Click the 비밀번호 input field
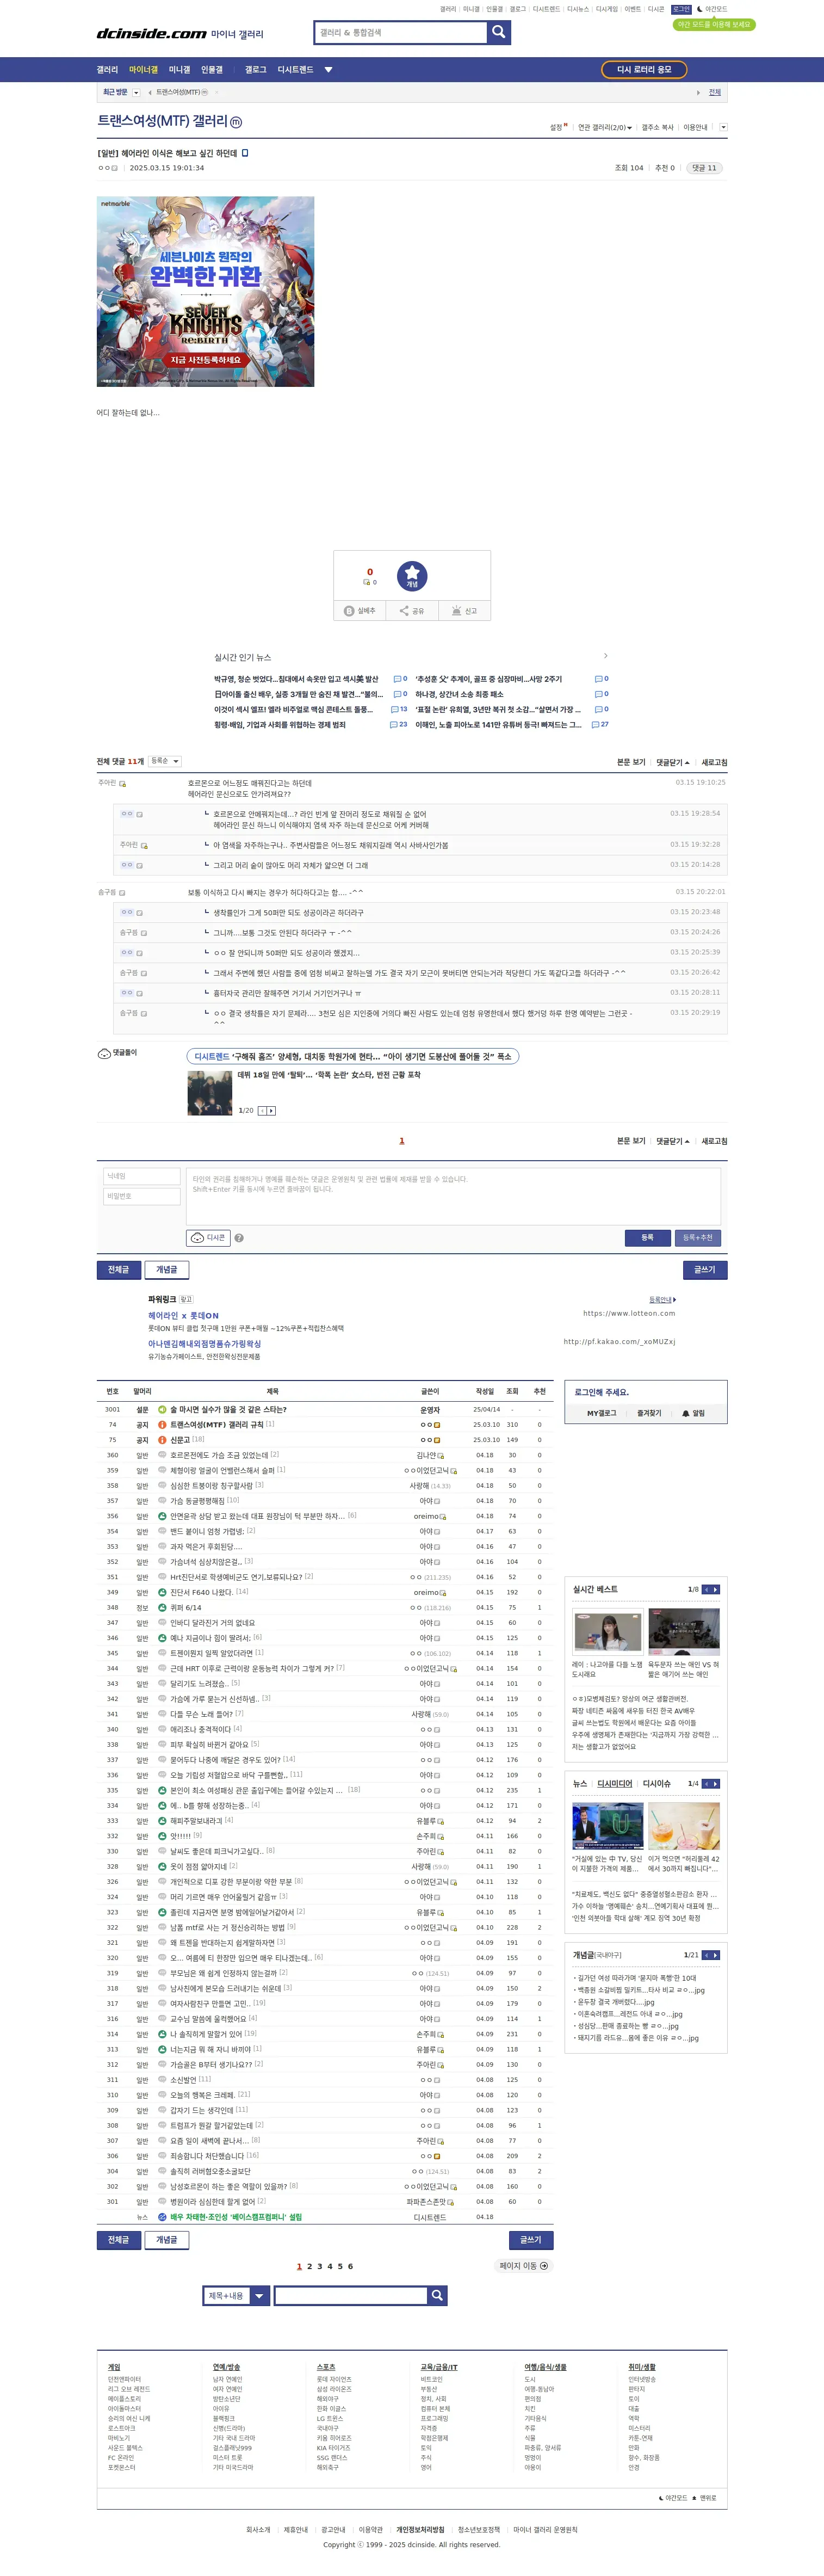This screenshot has height=2576, width=824. click(x=142, y=1196)
